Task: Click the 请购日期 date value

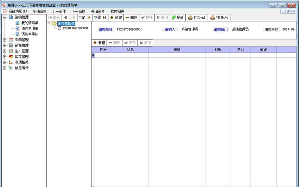Action: coord(289,29)
